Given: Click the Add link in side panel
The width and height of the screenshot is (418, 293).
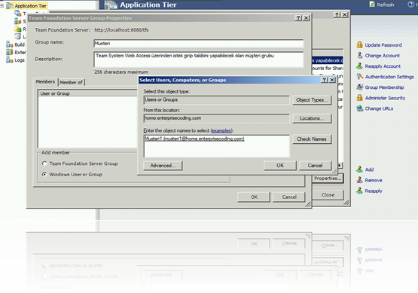Looking at the screenshot, I should [369, 169].
